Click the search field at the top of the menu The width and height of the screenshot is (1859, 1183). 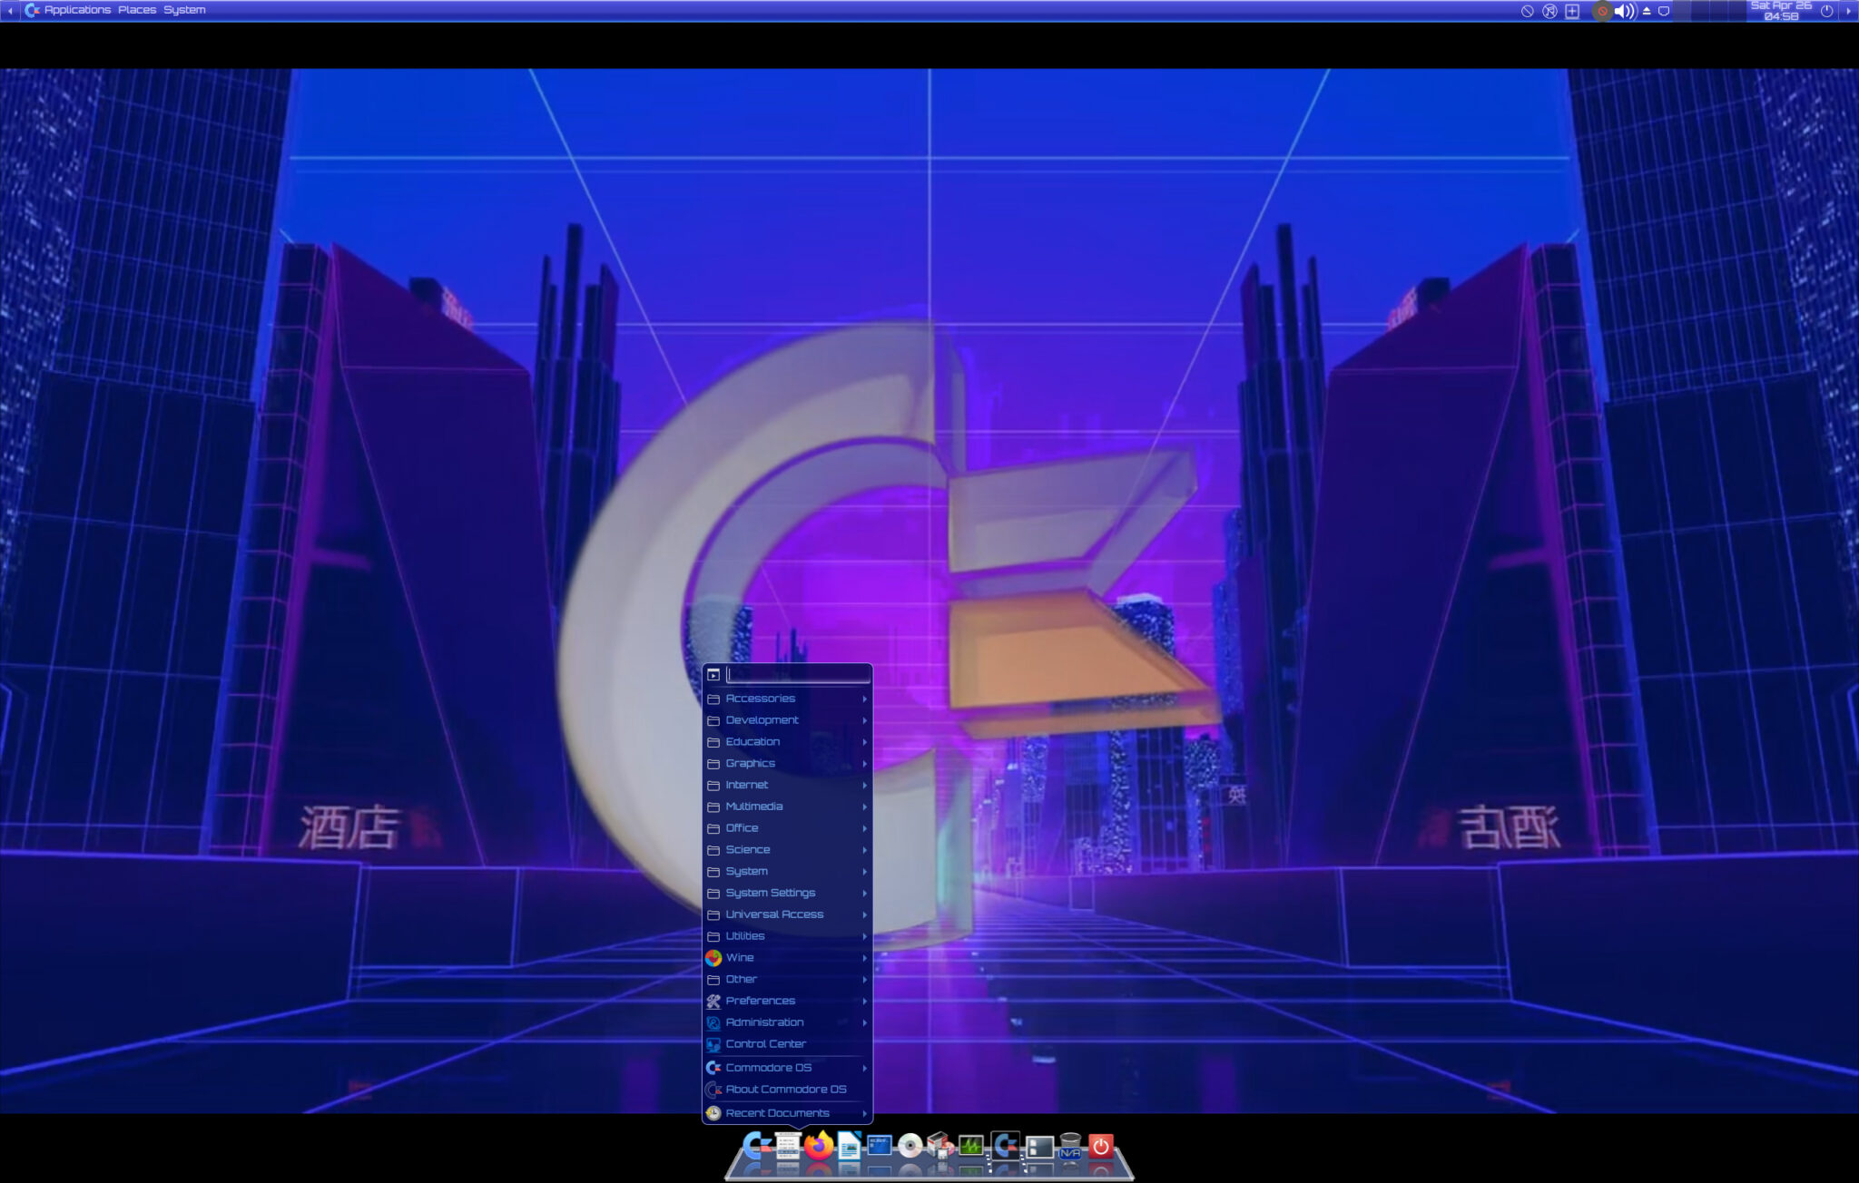(x=799, y=675)
